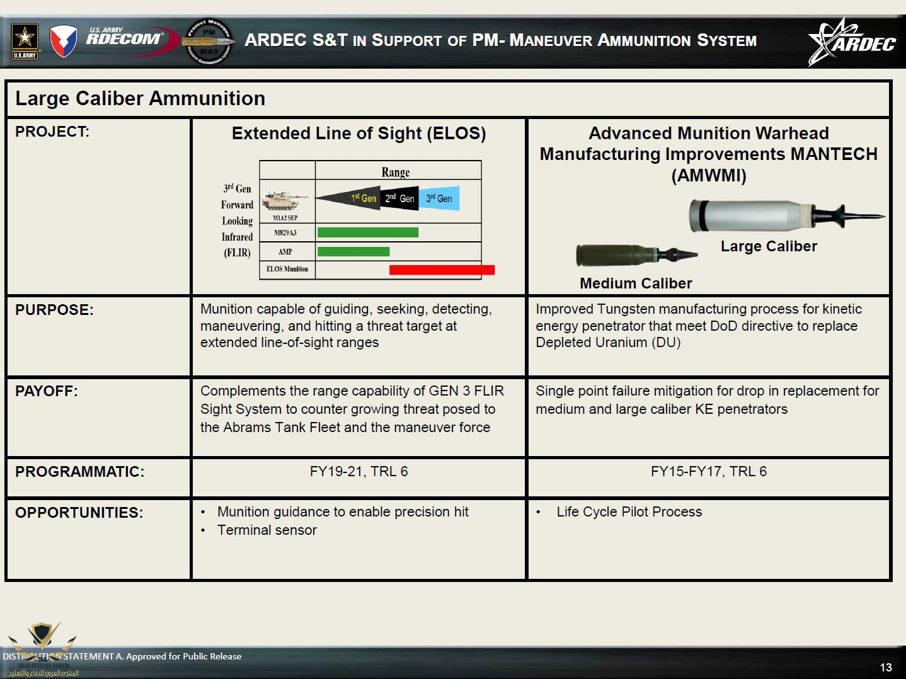
Task: Click the red-white-blue shield emblem
Action: click(63, 42)
